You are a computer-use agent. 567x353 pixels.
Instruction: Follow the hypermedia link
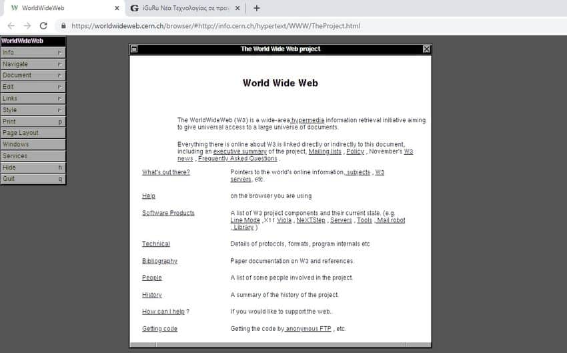click(308, 120)
